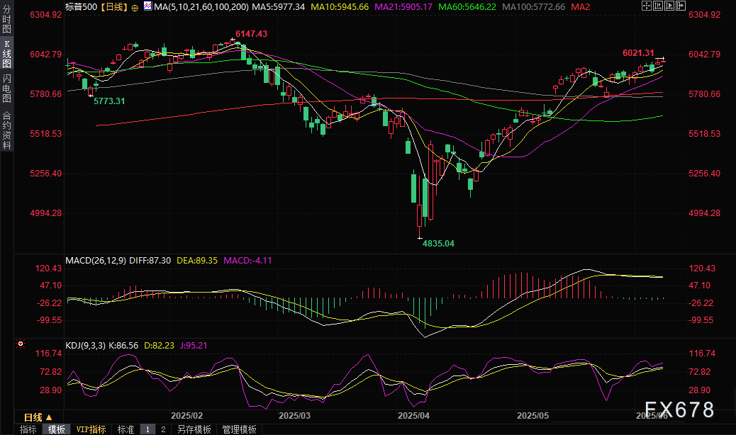The width and height of the screenshot is (736, 435).
Task: Click the circled plus icon beside 日线
Action: (x=135, y=6)
